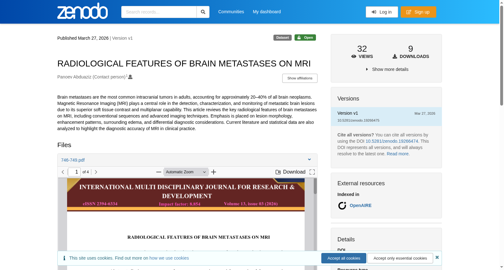
Task: Expand Show more details
Action: point(387,69)
